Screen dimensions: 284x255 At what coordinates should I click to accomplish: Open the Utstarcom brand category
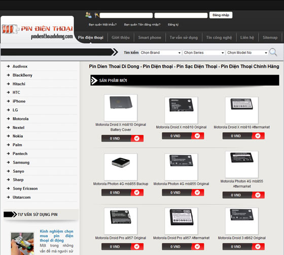point(21,197)
